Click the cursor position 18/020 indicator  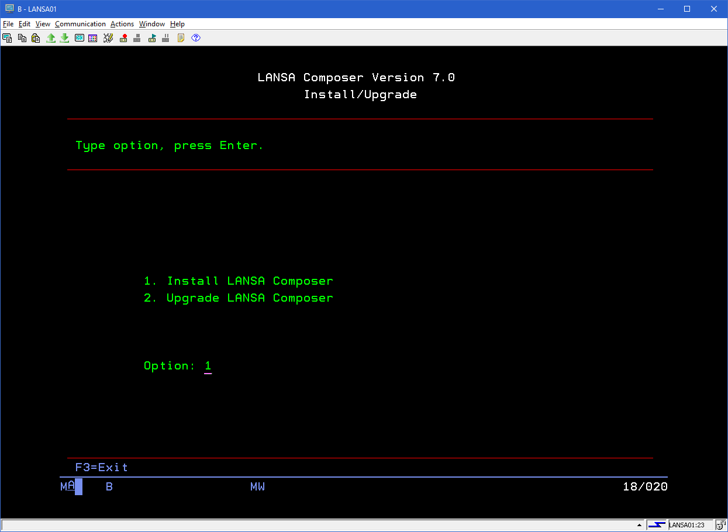click(x=645, y=486)
